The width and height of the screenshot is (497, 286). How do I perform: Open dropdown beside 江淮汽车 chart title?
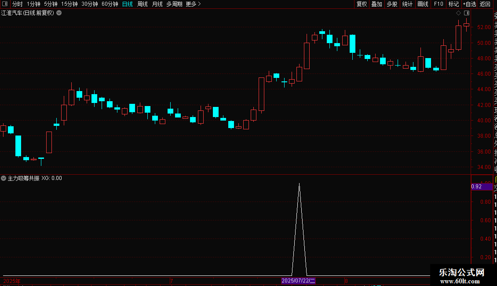[x=59, y=13]
